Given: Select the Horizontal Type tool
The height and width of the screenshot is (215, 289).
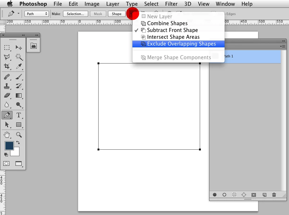Looking at the screenshot, I should point(19,115).
